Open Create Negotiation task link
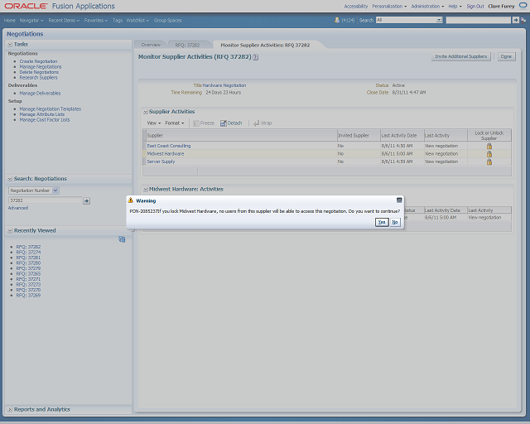 point(39,61)
